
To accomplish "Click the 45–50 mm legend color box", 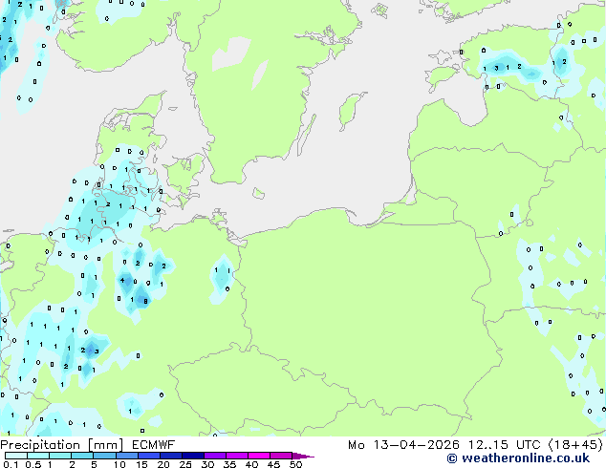I will pos(281,456).
